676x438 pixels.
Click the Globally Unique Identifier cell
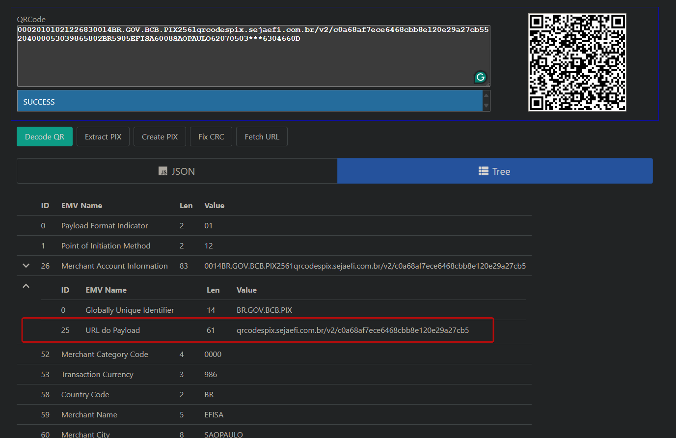coord(130,310)
